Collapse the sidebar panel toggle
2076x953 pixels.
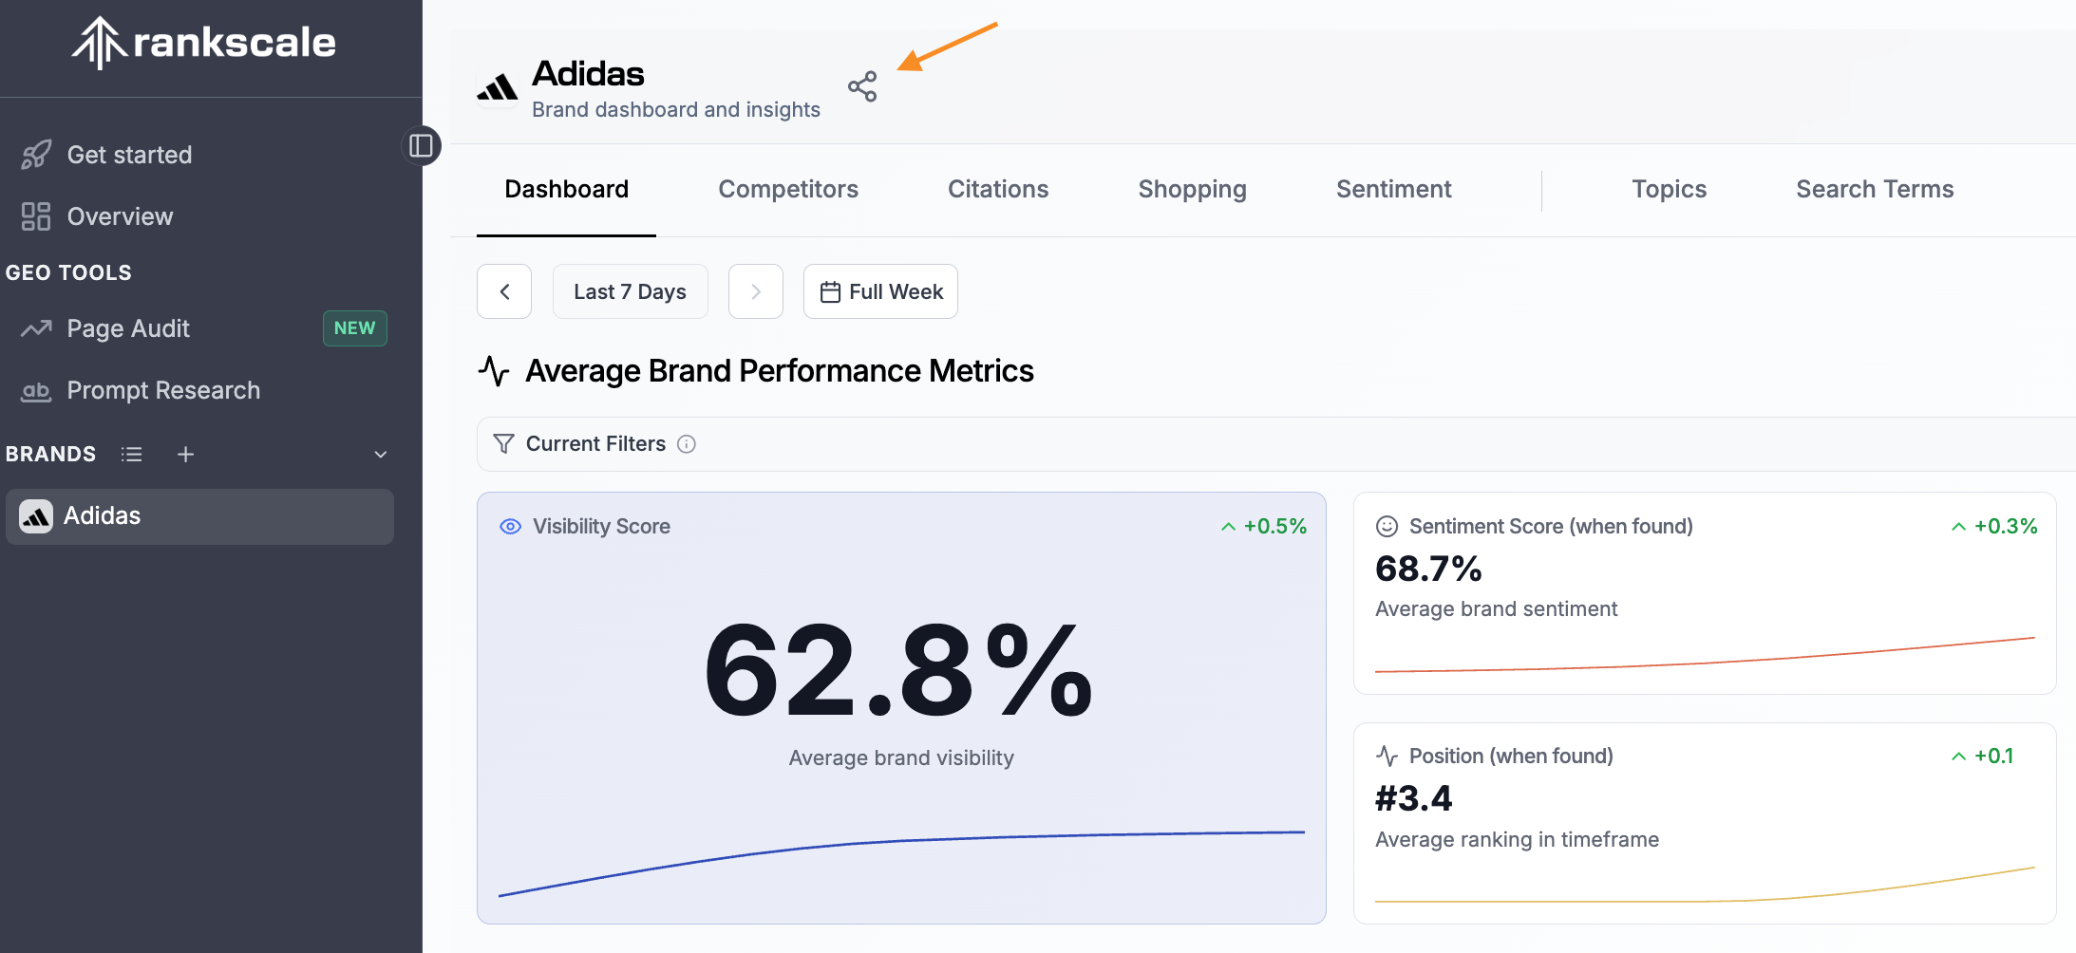point(421,145)
